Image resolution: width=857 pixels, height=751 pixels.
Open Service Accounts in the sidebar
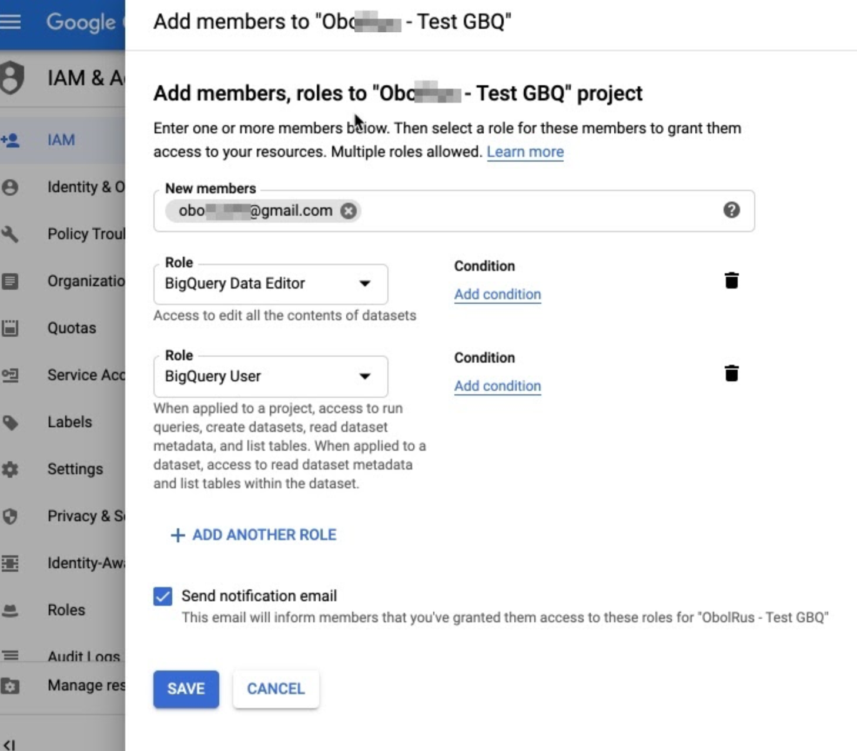[86, 375]
